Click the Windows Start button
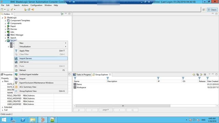The height and width of the screenshot is (123, 219). click(x=4, y=120)
